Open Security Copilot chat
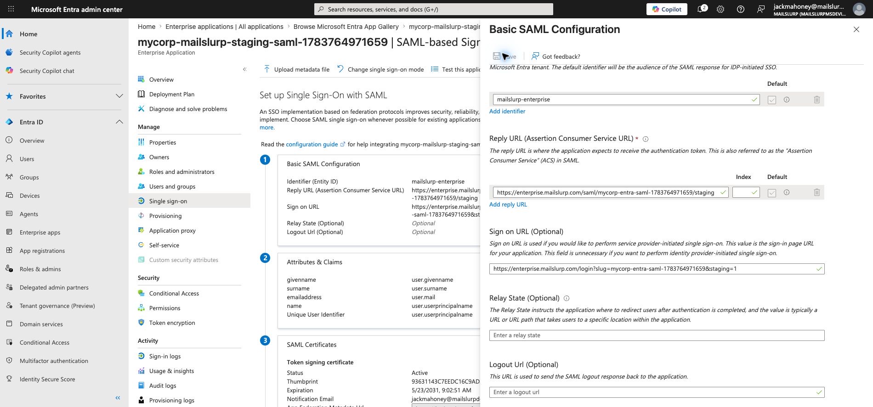 coord(47,71)
